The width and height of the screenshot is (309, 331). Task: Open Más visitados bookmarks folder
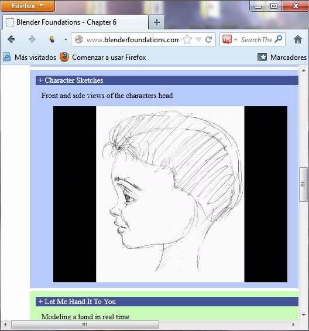tap(30, 57)
